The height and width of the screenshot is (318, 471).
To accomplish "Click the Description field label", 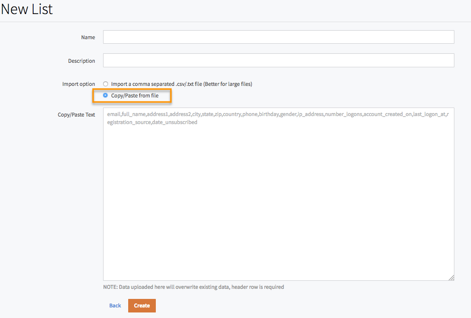I will pos(81,61).
